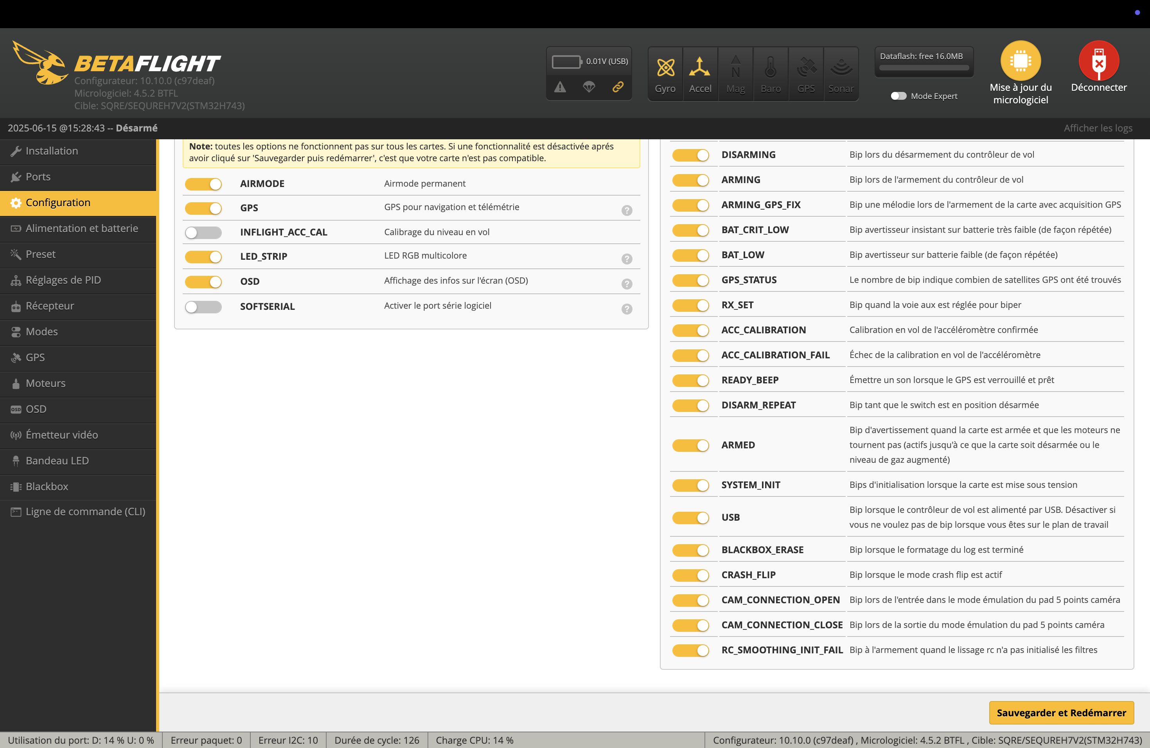Open Ligne de commande (CLI) tab
Viewport: 1150px width, 748px height.
click(x=85, y=511)
